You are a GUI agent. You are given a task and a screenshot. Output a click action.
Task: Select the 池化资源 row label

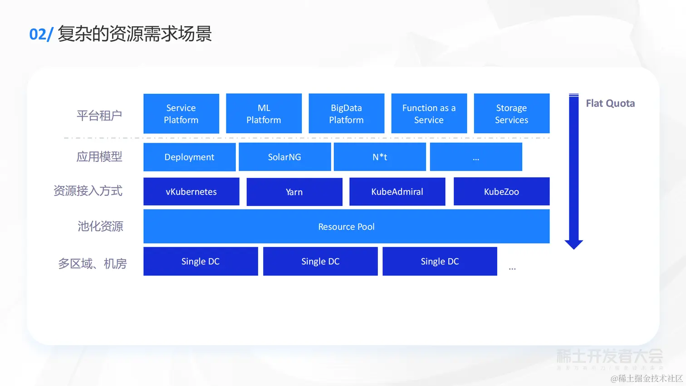click(100, 226)
